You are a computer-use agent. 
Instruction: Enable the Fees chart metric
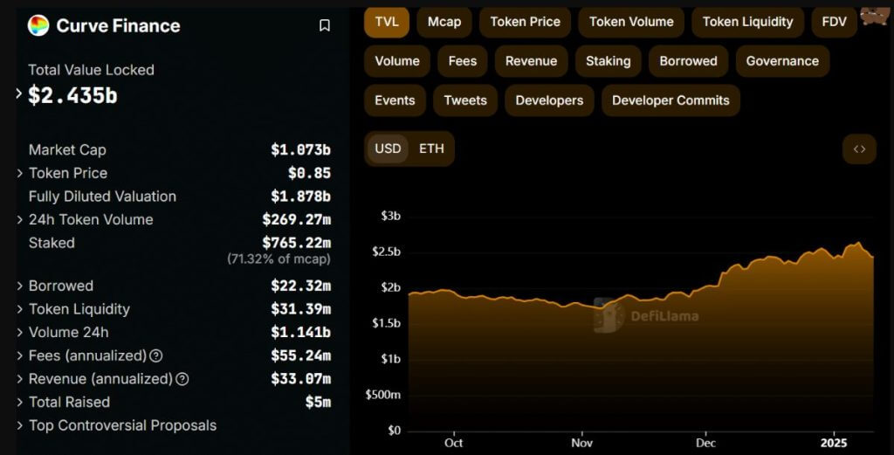[x=463, y=61]
